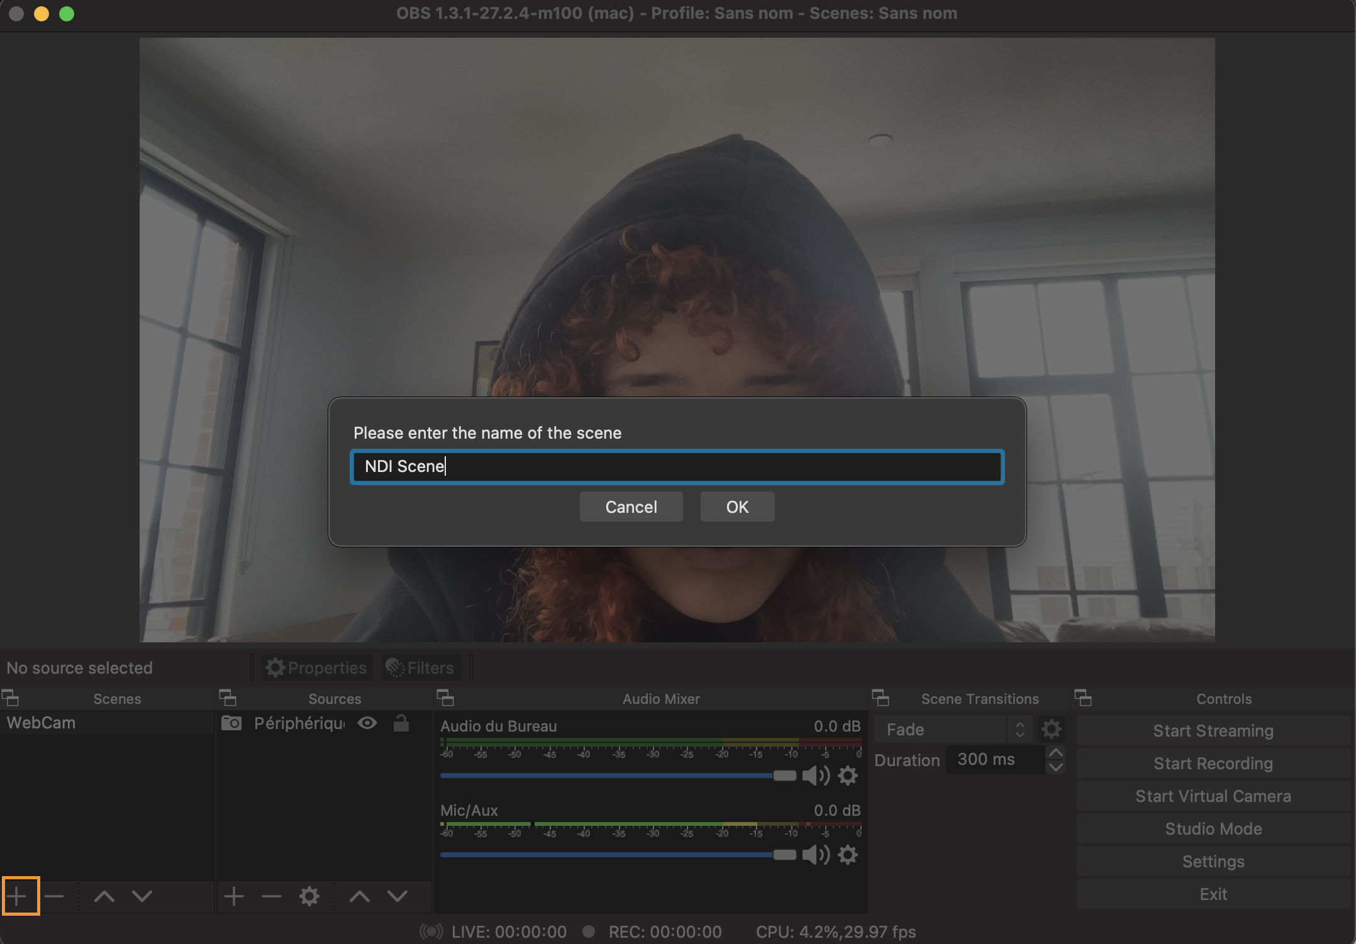1356x944 pixels.
Task: Click the add source plus icon
Action: pyautogui.click(x=234, y=896)
